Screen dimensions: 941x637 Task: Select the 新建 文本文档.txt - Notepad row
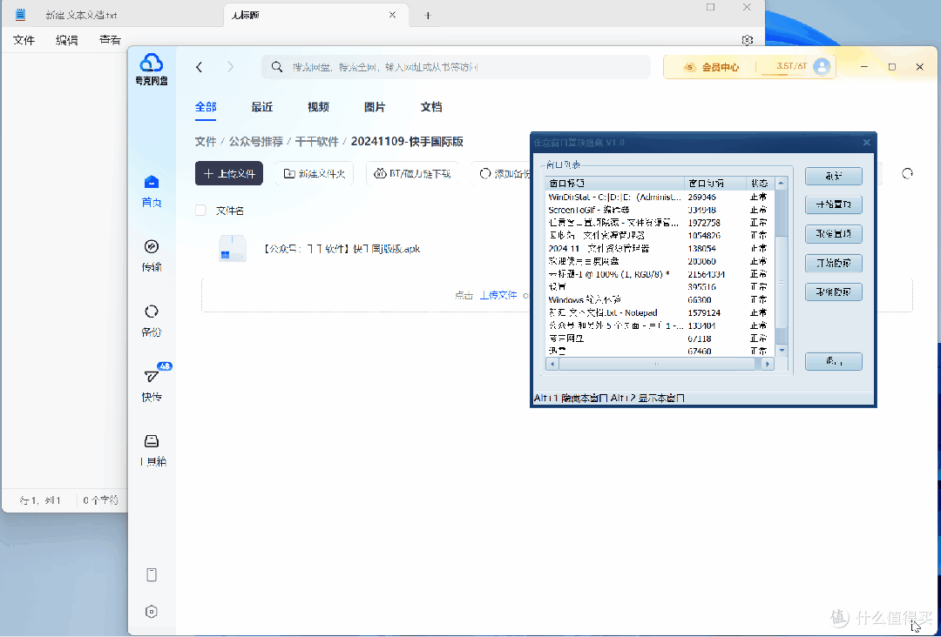660,312
